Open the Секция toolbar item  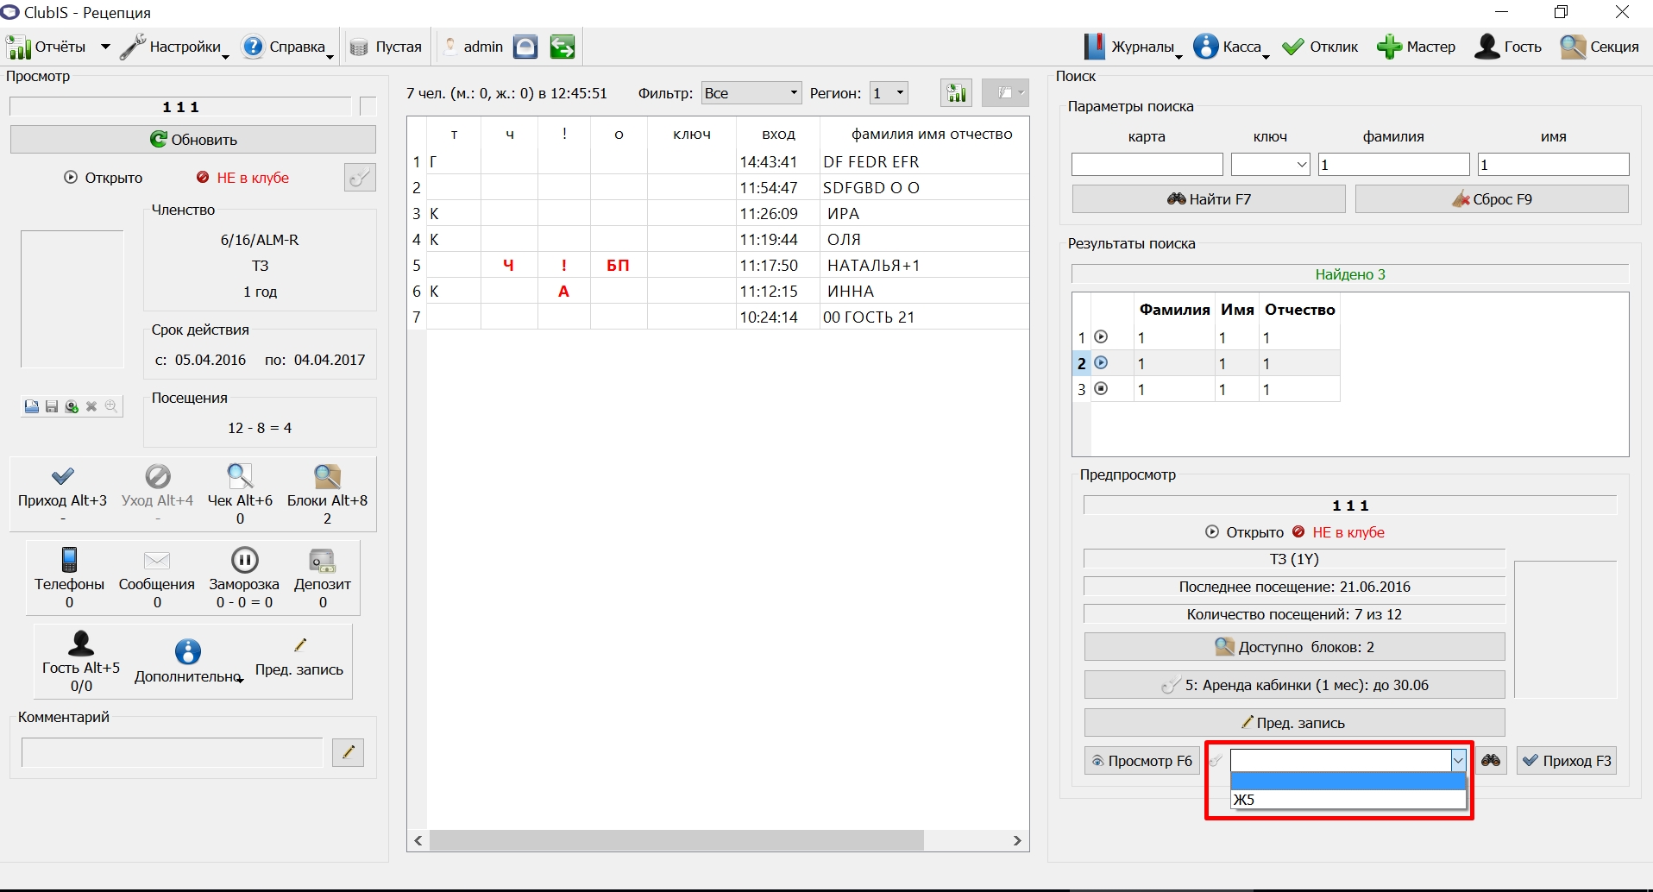pyautogui.click(x=1600, y=47)
